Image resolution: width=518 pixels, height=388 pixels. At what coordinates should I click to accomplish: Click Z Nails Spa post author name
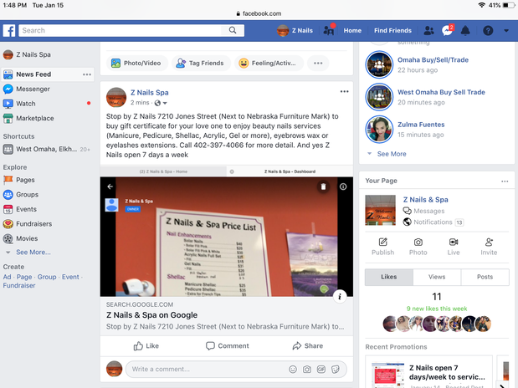pyautogui.click(x=149, y=93)
